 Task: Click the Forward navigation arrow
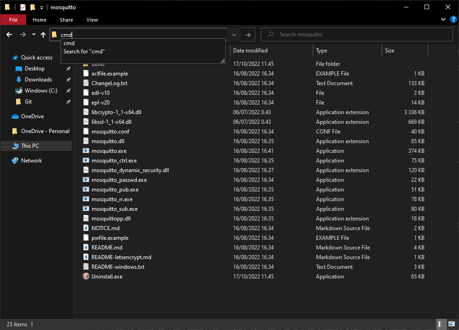(23, 35)
